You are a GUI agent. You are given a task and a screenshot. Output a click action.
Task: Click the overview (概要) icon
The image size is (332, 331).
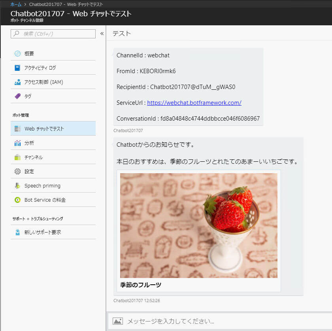pyautogui.click(x=17, y=53)
